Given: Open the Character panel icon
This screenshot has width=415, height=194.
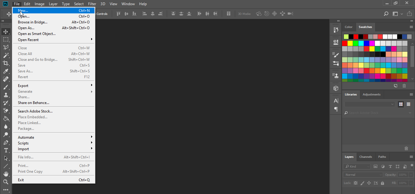Looking at the screenshot, I should [x=336, y=101].
